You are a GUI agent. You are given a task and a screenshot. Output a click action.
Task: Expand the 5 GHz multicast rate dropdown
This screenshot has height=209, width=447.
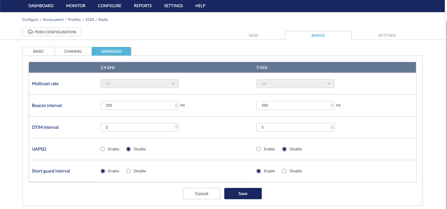[295, 84]
